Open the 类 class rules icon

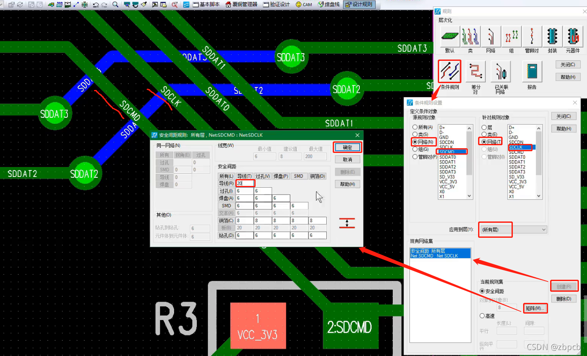click(x=470, y=37)
